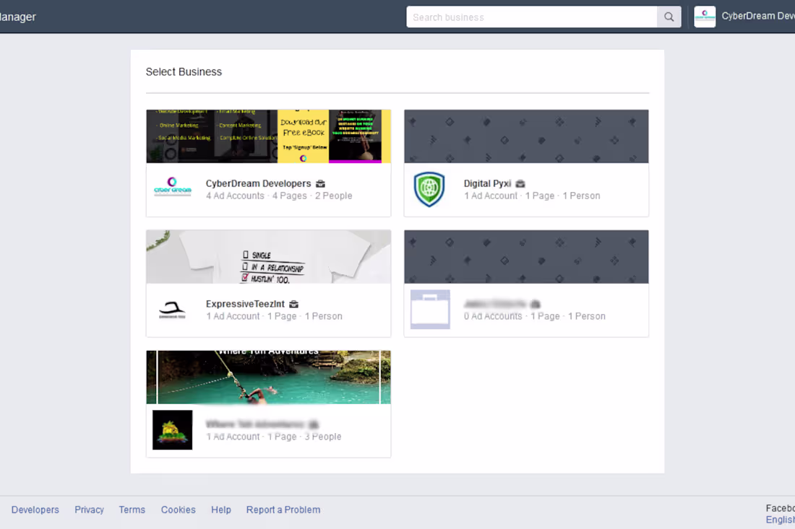
Task: Click inside the Search business field
Action: point(531,17)
